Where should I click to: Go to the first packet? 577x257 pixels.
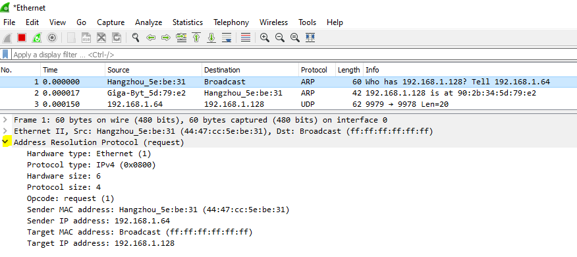(196, 38)
